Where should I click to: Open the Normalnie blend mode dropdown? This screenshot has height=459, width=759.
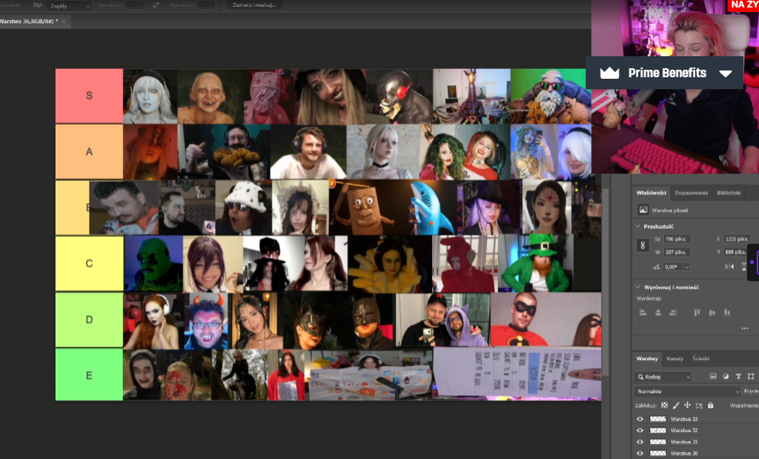[687, 391]
